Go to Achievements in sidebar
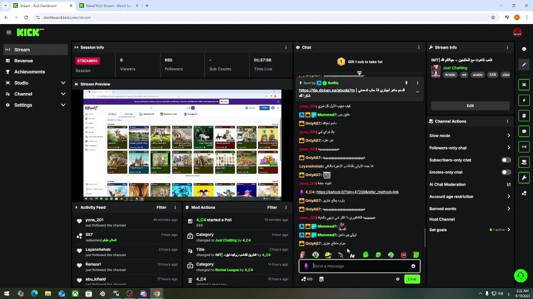This screenshot has width=533, height=299. click(x=35, y=72)
